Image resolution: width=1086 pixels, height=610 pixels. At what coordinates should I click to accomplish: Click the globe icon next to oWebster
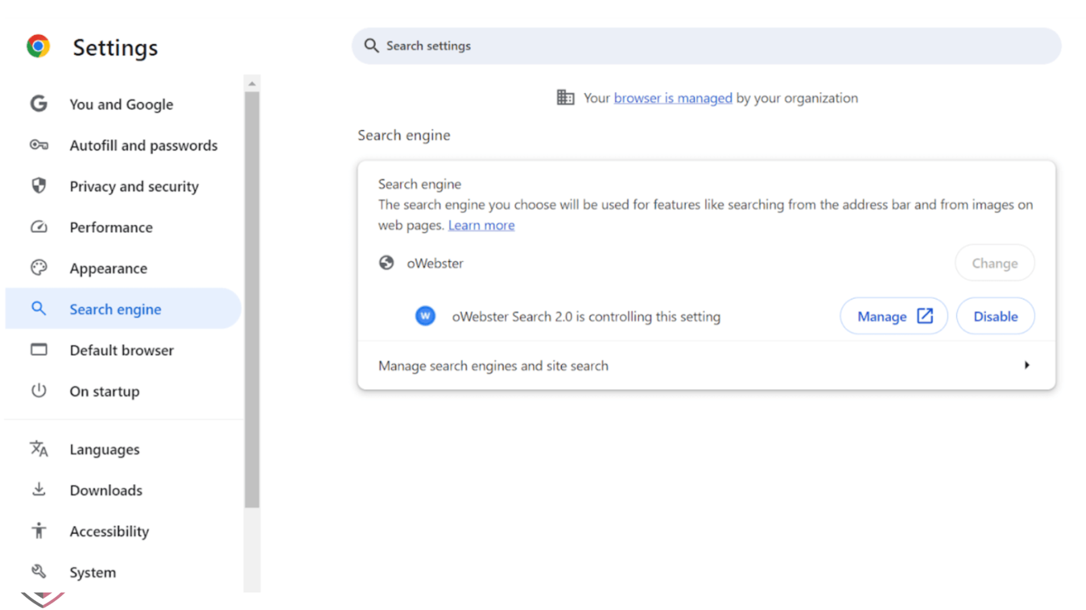[x=386, y=263]
